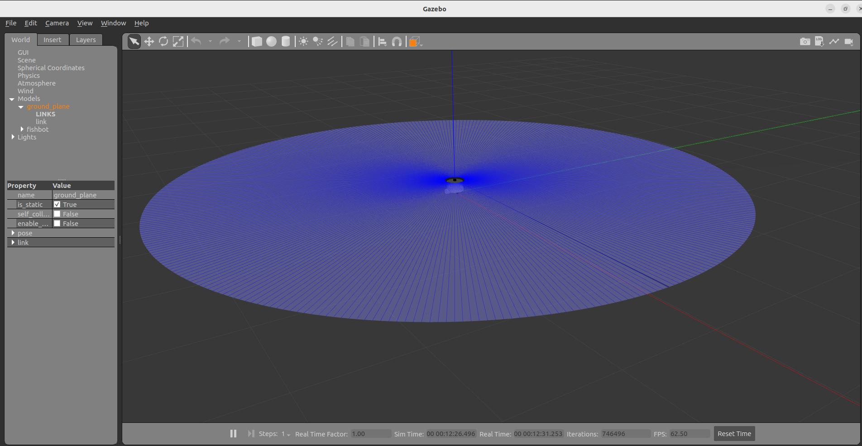Click the paste icon in toolbar
Screen dimensions: 862x446
[x=364, y=42]
